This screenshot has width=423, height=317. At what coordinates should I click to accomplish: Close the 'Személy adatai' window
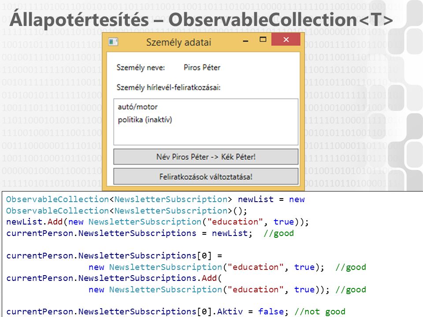pos(286,40)
